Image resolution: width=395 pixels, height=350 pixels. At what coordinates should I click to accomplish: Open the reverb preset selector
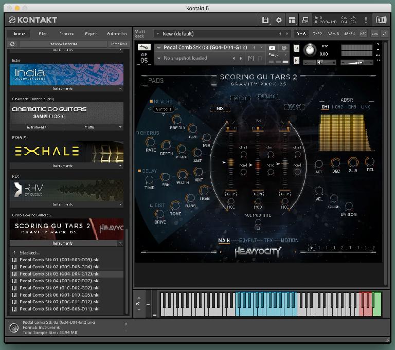(163, 109)
